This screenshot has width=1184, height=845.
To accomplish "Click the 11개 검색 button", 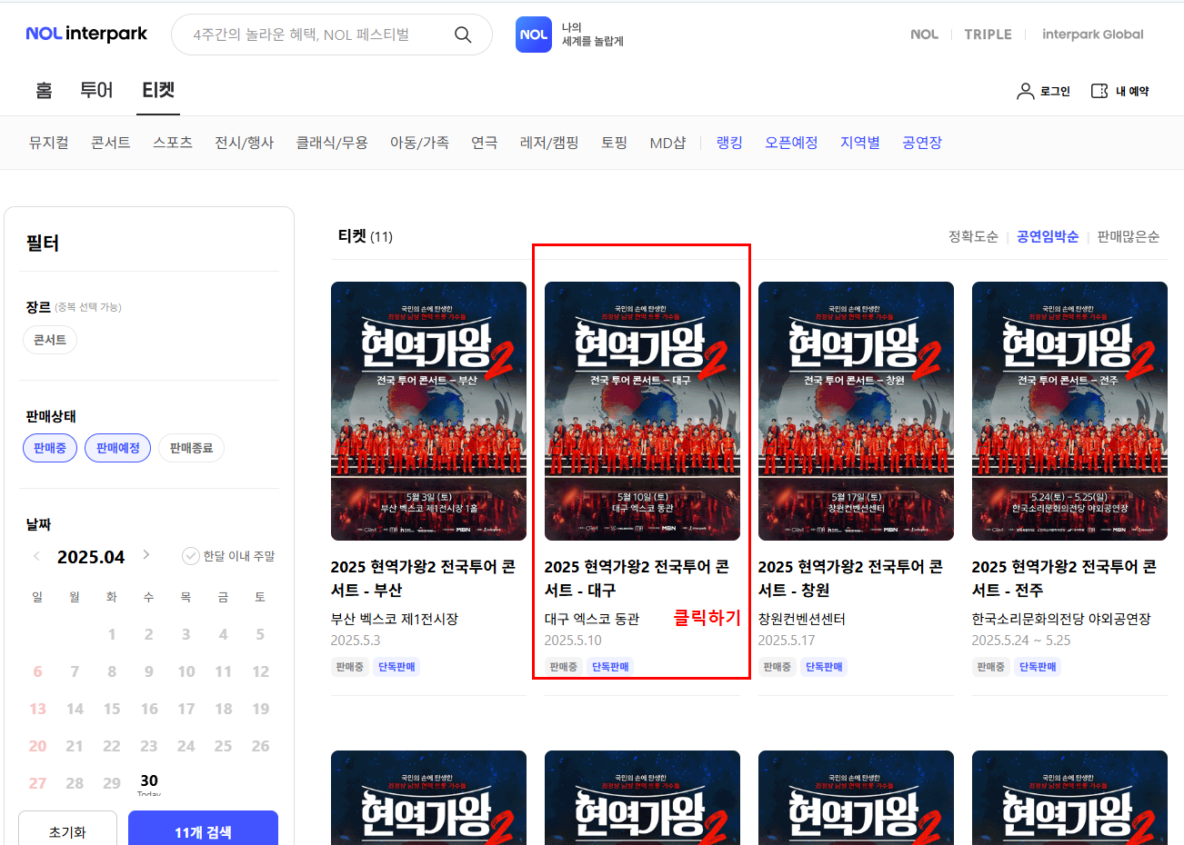I will 203,830.
